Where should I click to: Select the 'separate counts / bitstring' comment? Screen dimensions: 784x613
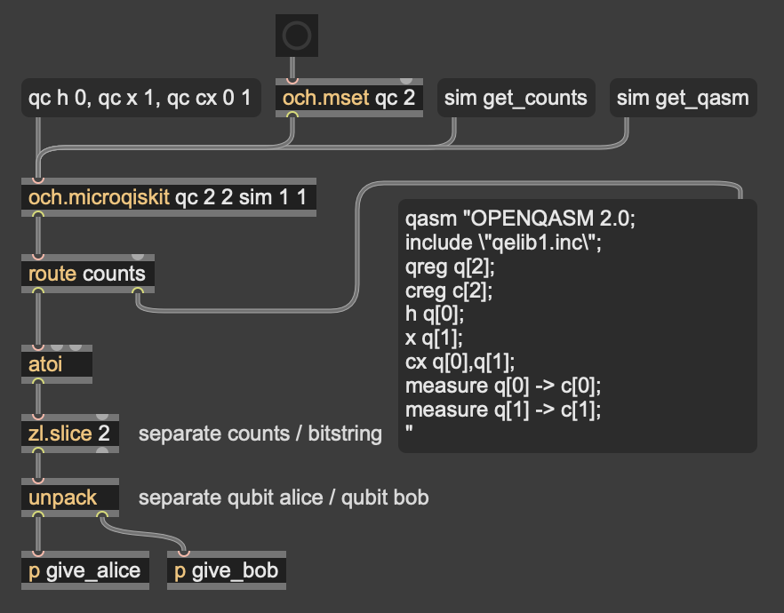click(260, 434)
